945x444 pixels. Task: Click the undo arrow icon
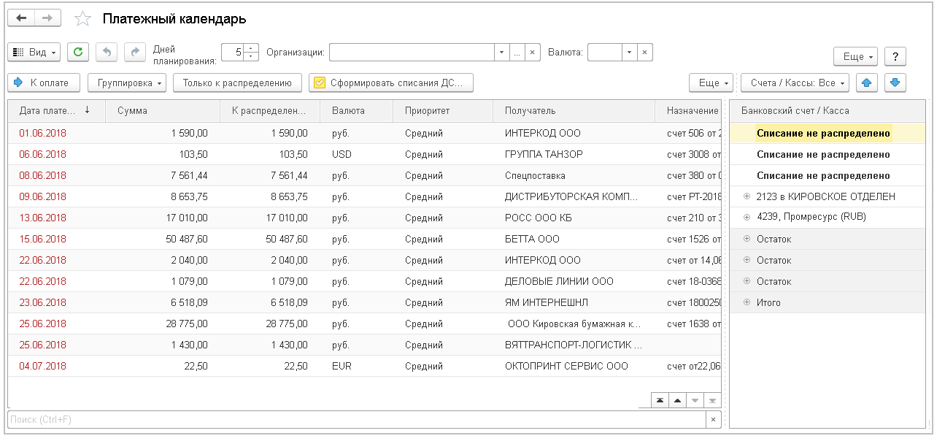pyautogui.click(x=107, y=52)
